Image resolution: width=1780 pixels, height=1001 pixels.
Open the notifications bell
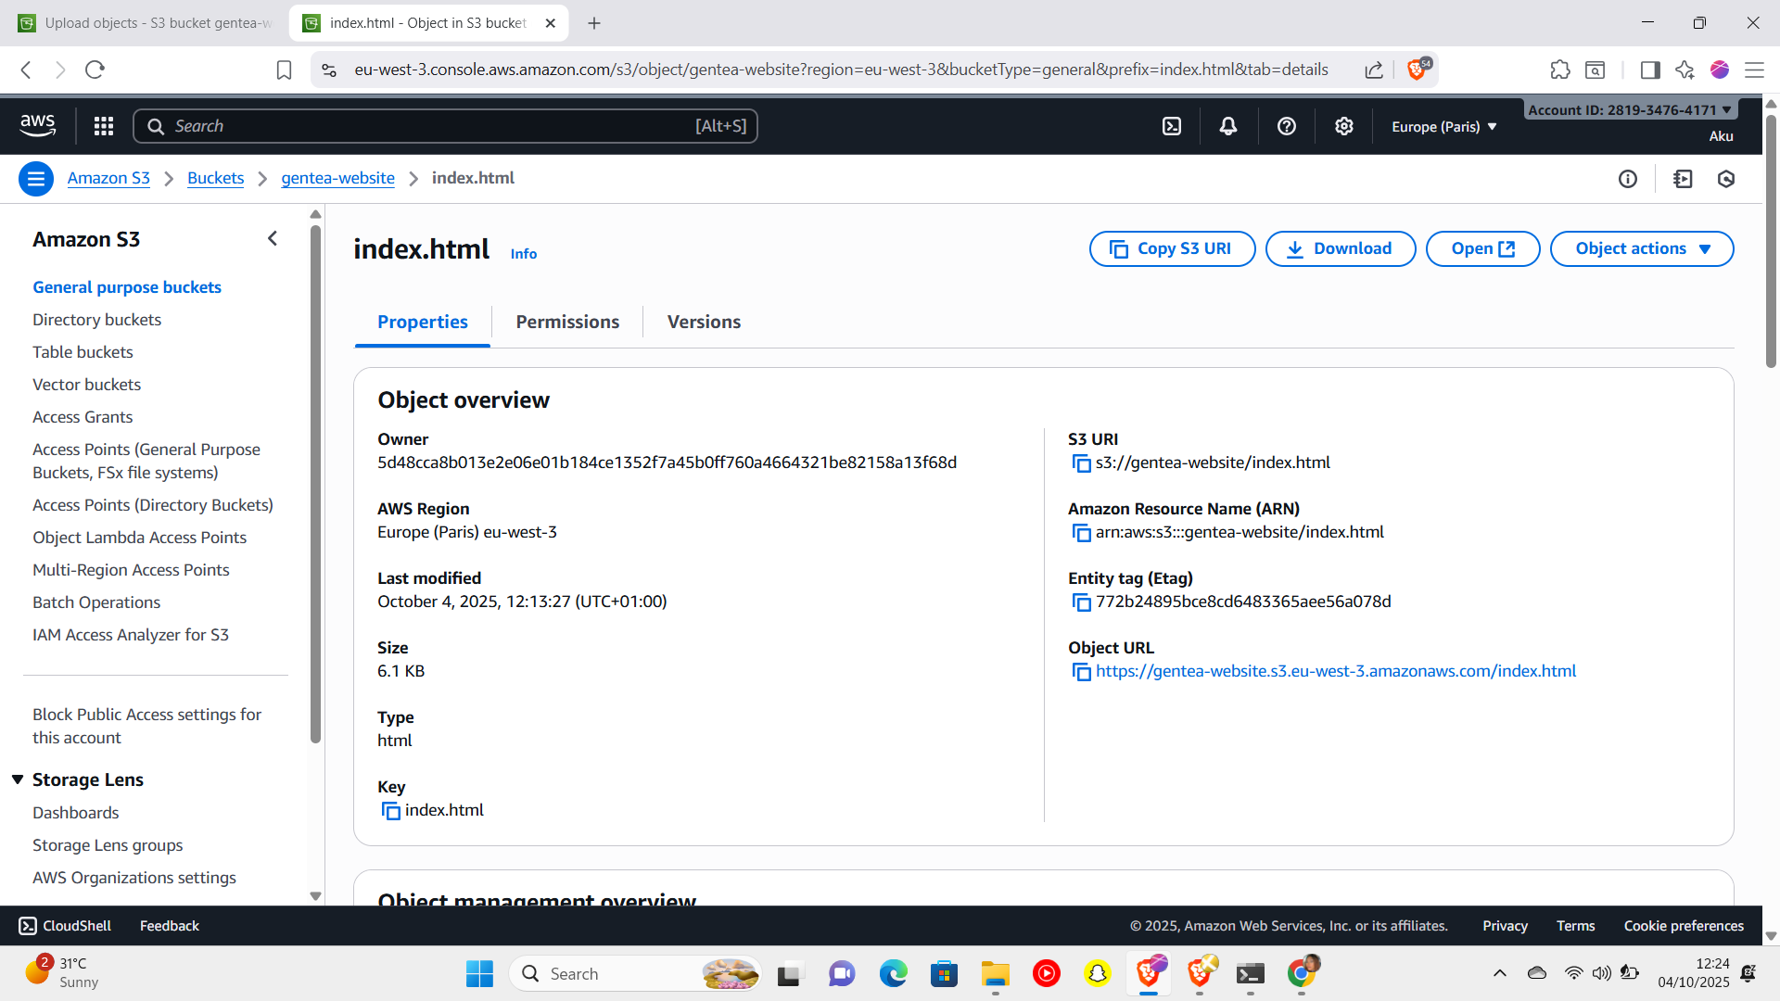1228,126
